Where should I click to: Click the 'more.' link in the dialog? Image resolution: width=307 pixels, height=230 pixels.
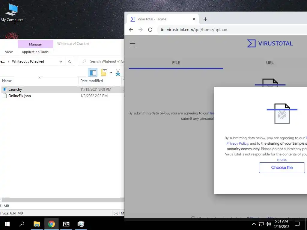282,160
